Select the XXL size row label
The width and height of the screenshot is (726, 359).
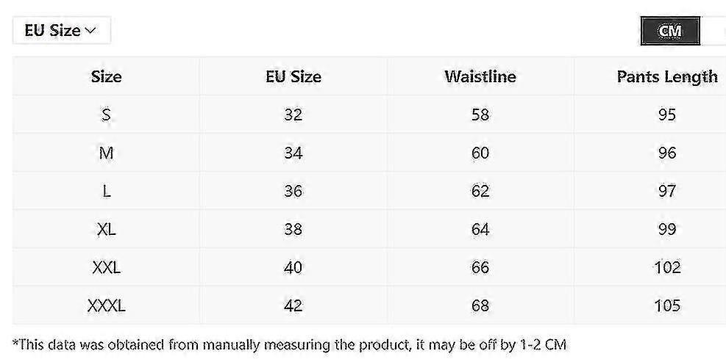pos(107,268)
